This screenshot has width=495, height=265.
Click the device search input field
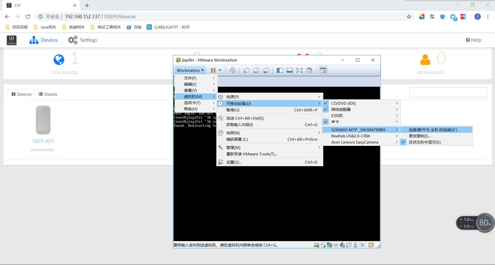[448, 92]
